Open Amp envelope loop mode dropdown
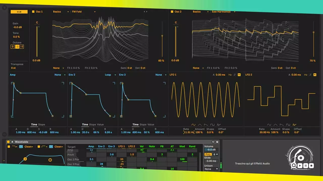The width and height of the screenshot is (323, 181). coord(60,75)
